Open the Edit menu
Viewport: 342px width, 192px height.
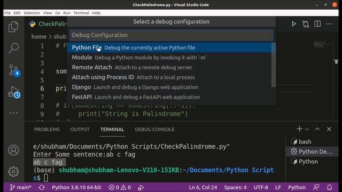click(17, 13)
